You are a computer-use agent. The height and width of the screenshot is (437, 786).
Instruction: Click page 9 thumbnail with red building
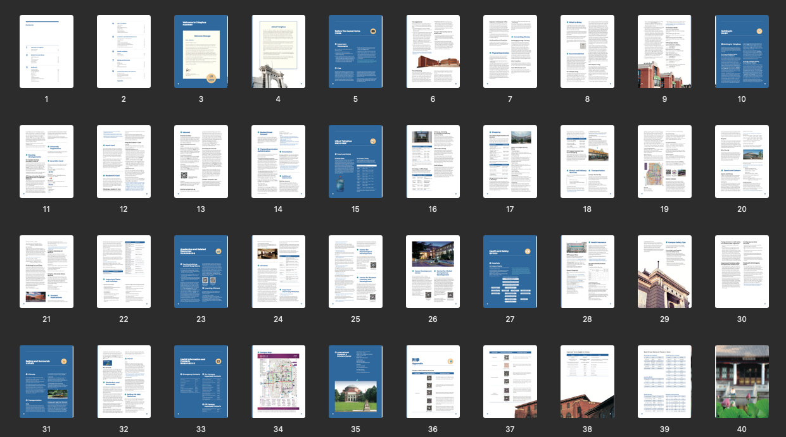664,52
